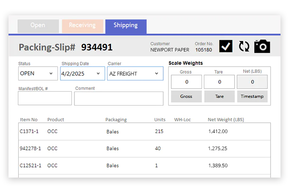This screenshot has width=289, height=192.
Task: Switch to the Receiving tab
Action: coord(82,26)
